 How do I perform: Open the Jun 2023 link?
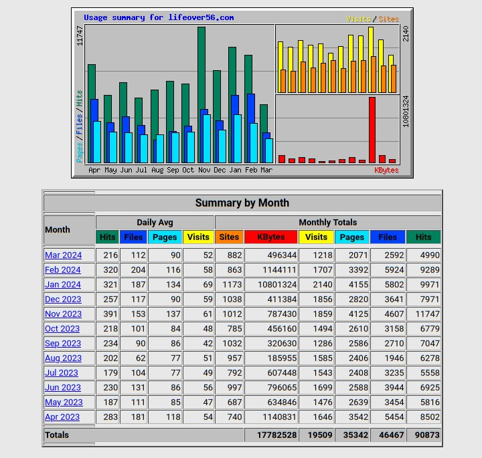(62, 388)
